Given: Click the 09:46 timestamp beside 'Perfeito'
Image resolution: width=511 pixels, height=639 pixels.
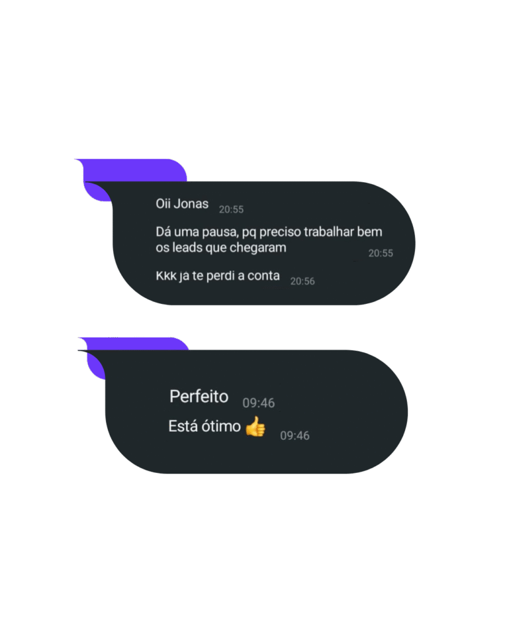Looking at the screenshot, I should (x=259, y=403).
